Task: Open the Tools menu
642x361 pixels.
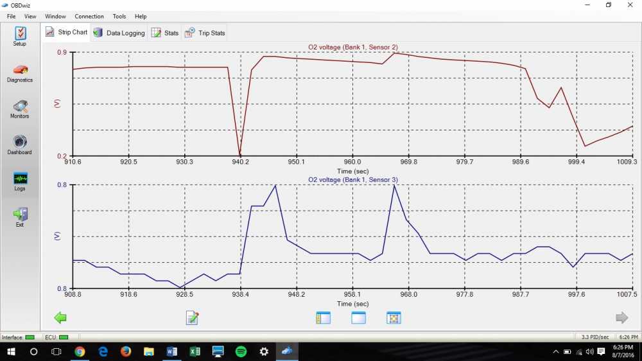Action: [119, 16]
